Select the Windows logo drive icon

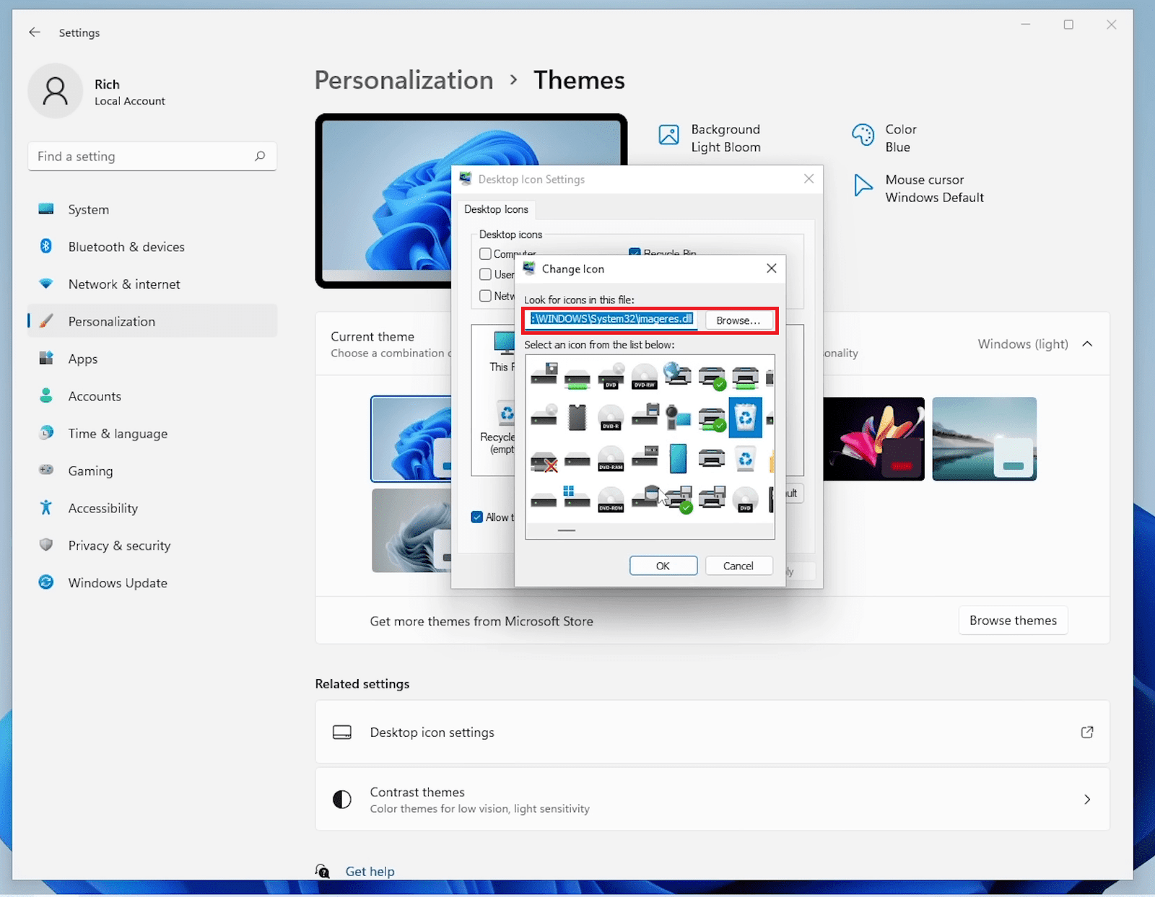click(x=577, y=497)
